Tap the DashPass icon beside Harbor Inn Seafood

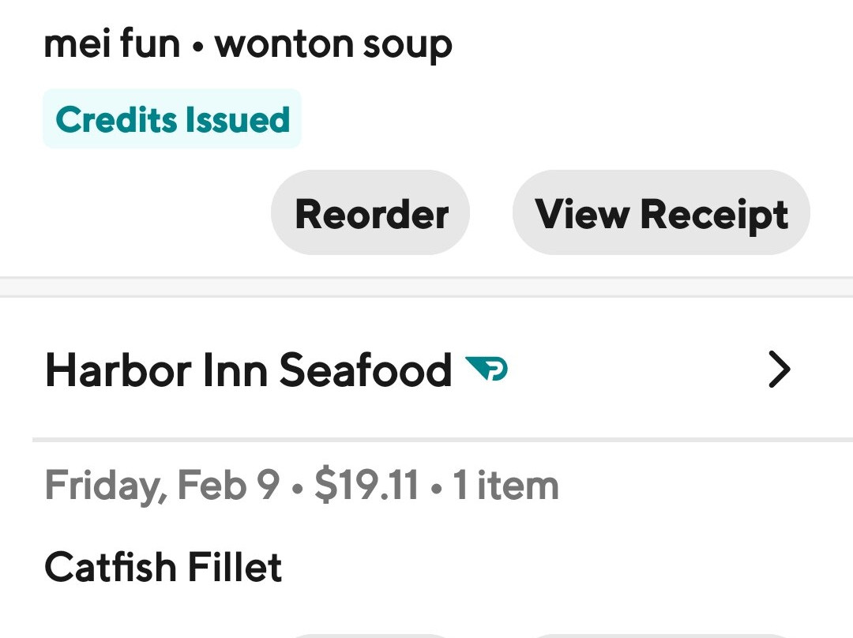(487, 369)
